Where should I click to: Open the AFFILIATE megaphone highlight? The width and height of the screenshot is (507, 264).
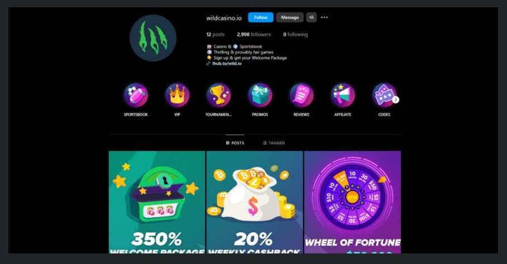(343, 95)
